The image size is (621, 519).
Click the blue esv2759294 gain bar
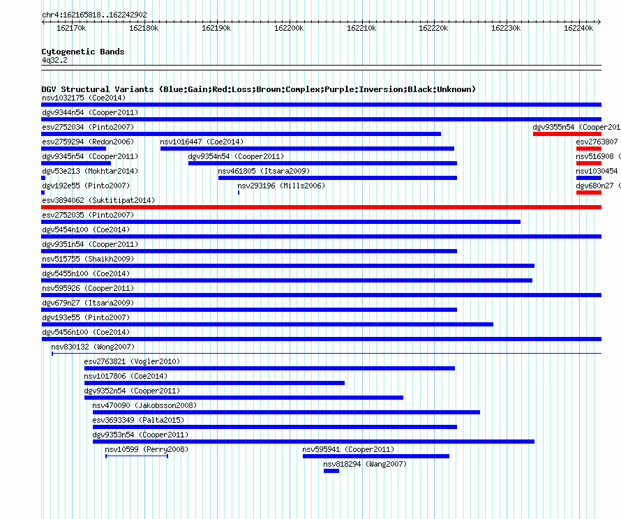point(74,149)
